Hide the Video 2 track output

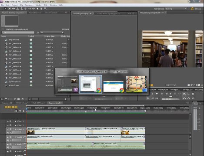coord(8,125)
